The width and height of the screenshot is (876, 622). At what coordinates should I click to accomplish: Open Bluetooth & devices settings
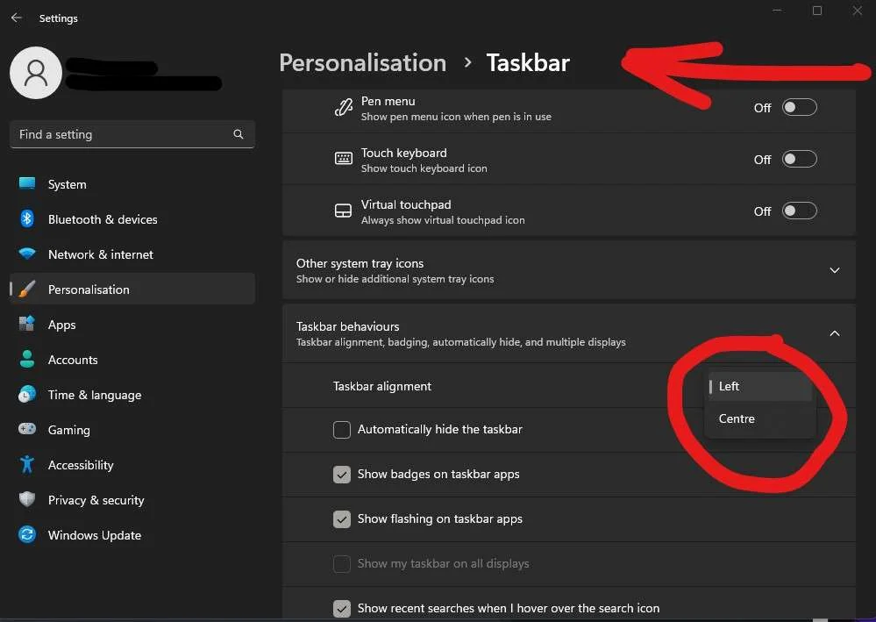132,219
